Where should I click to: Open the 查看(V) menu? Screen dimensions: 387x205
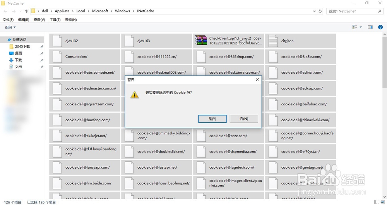click(x=39, y=20)
